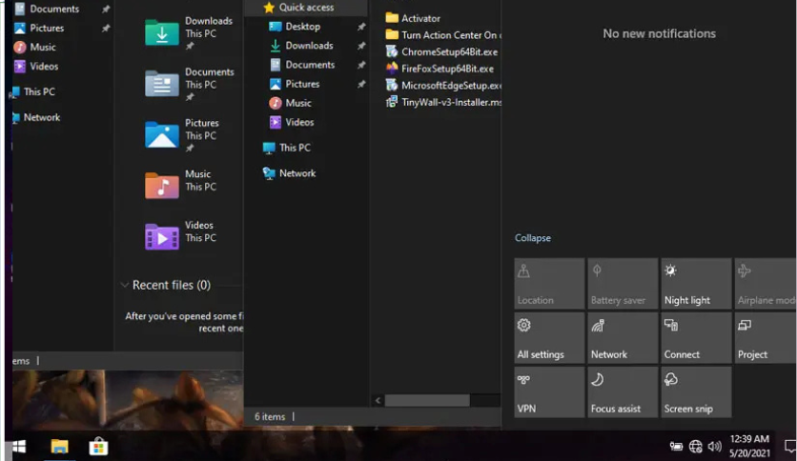Open Documents folder tile in back window
This screenshot has width=797, height=461.
(189, 84)
